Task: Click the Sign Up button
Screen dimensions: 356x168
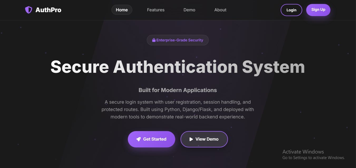Action: 318,10
